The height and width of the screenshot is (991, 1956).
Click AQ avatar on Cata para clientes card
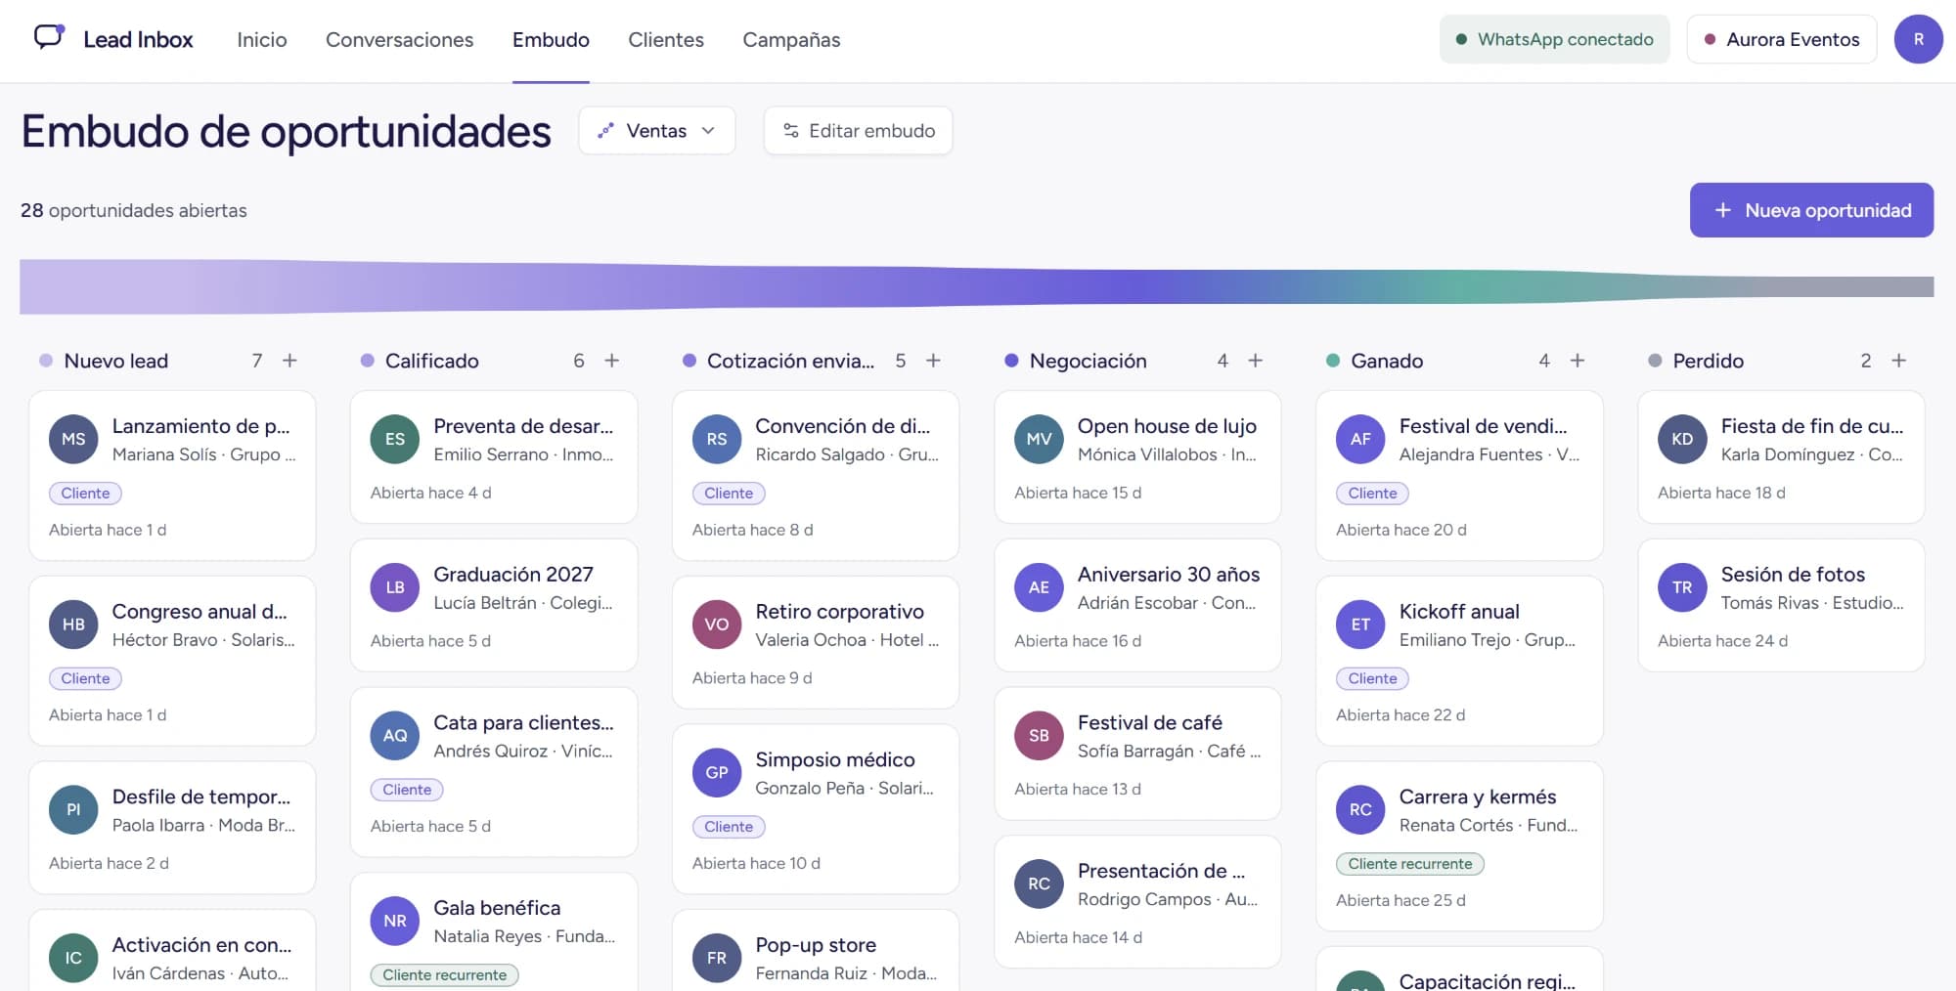point(395,736)
